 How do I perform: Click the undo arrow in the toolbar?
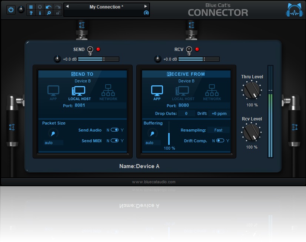(x=49, y=7)
